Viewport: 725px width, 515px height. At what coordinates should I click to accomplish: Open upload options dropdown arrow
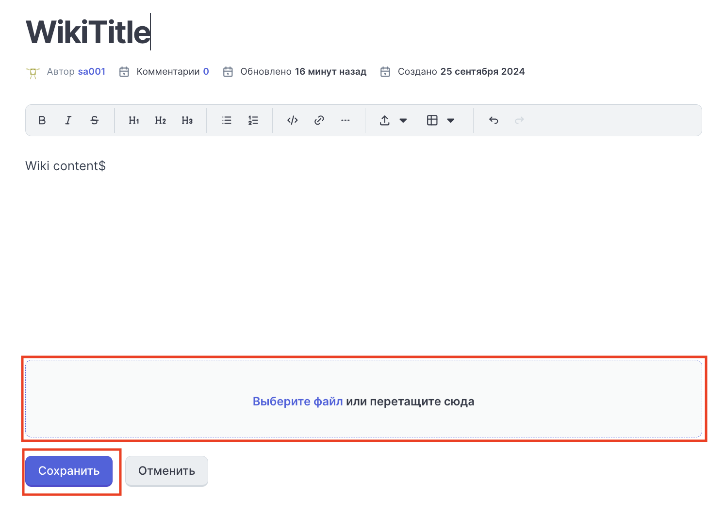coord(403,121)
